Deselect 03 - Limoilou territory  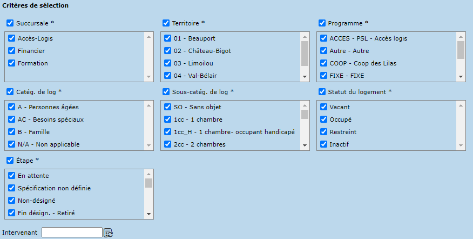coord(168,63)
